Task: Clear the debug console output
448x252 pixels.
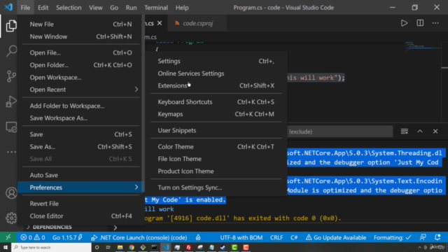Action: pos(405,132)
